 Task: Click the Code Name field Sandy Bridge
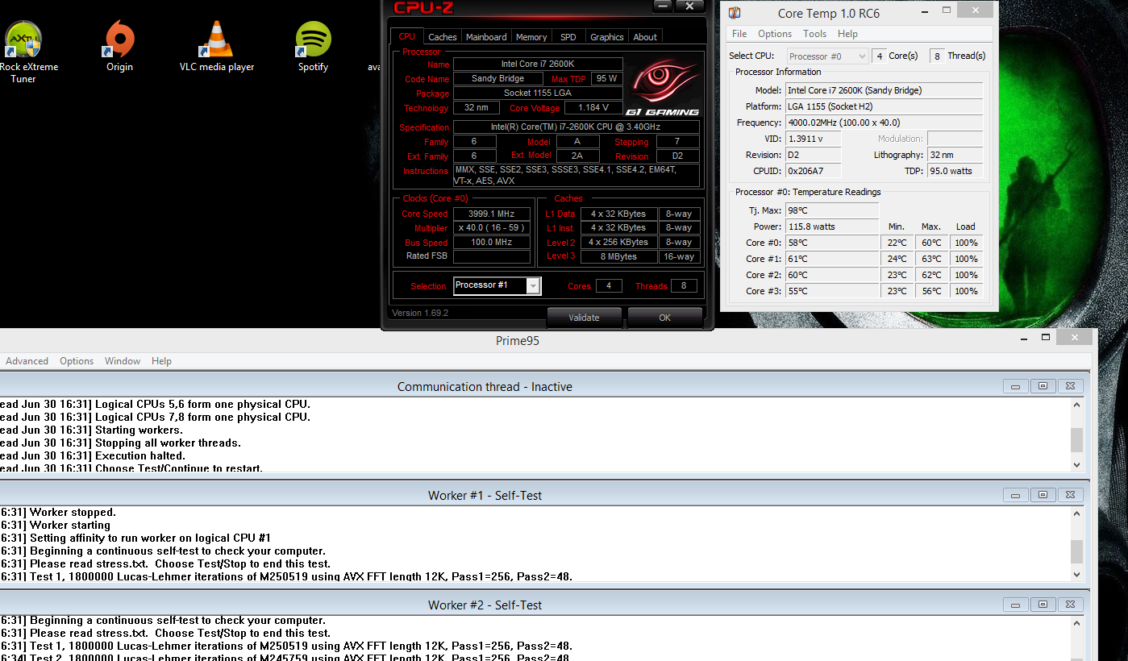[497, 79]
